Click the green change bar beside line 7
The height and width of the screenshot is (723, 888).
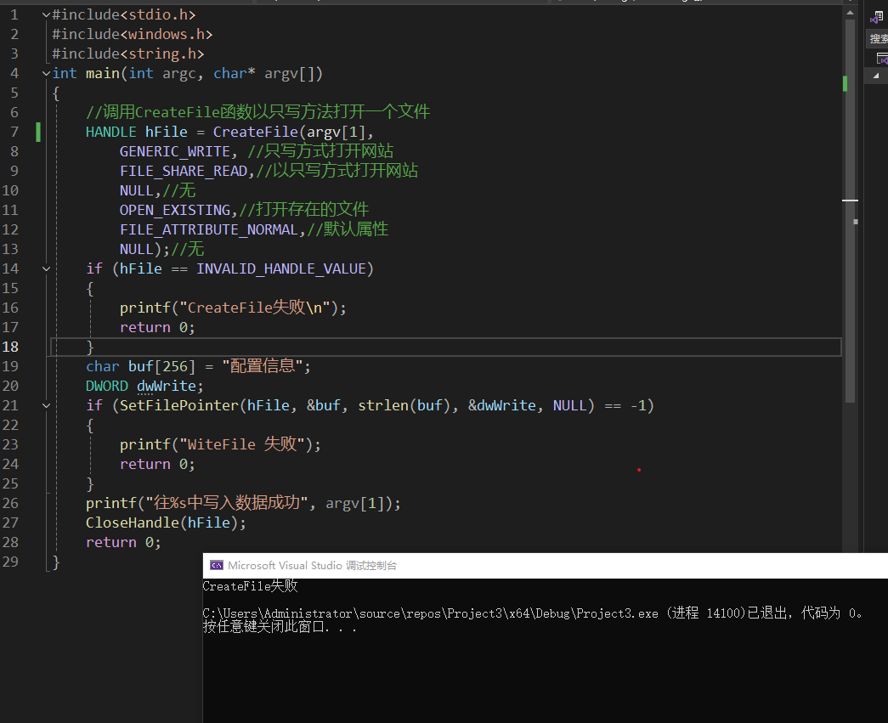point(37,132)
